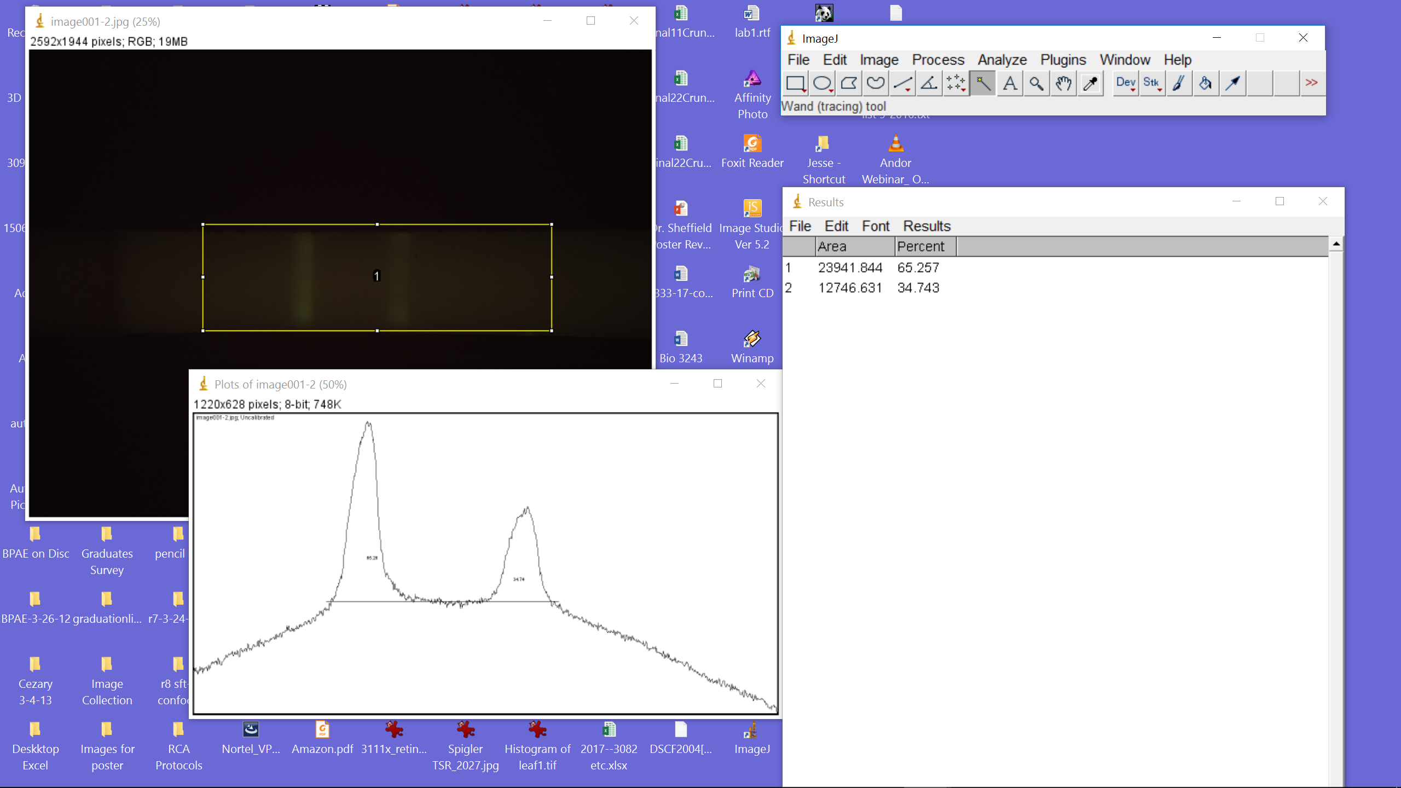This screenshot has width=1401, height=788.
Task: Click the Results scrollbar up arrow
Action: click(x=1336, y=244)
